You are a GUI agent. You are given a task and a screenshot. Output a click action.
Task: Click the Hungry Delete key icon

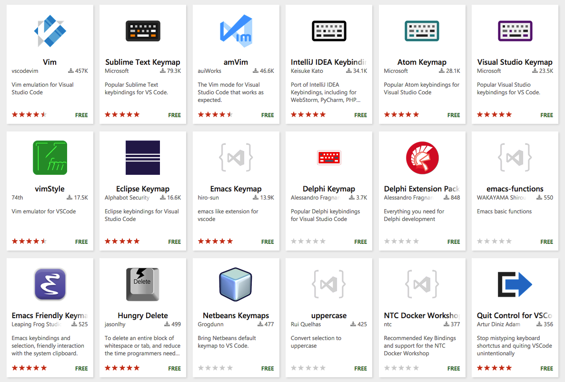tap(143, 284)
